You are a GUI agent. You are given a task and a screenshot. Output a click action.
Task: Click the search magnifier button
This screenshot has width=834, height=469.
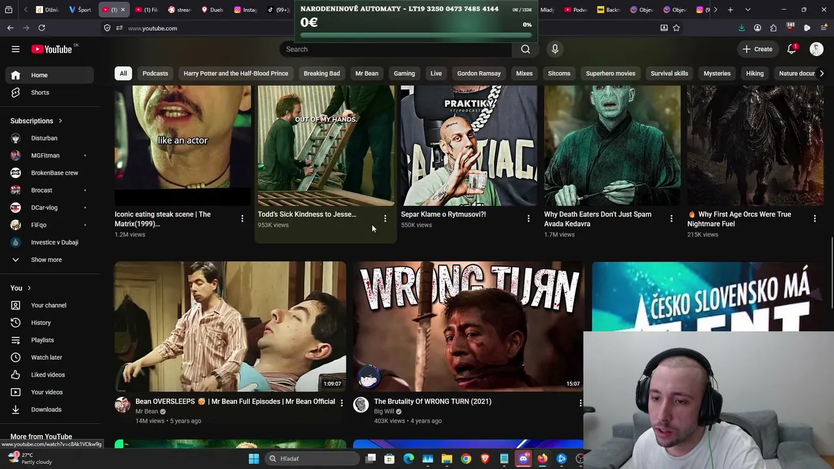pos(525,49)
